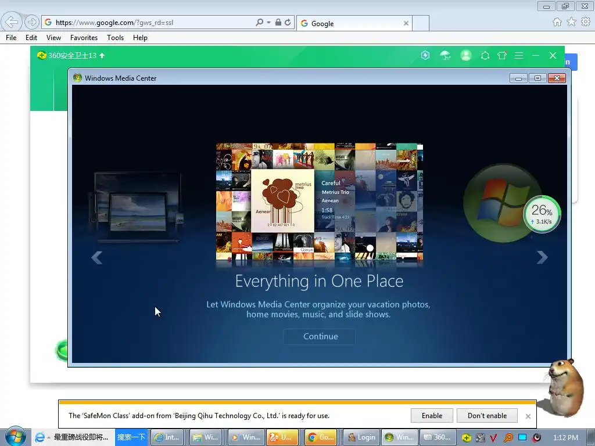Refresh the page with the reload icon

click(288, 23)
